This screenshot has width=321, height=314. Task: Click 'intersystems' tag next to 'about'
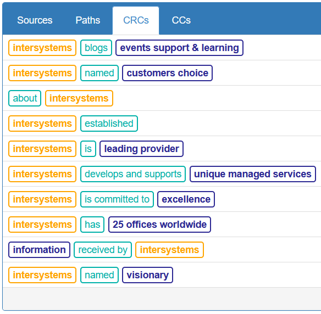[79, 98]
